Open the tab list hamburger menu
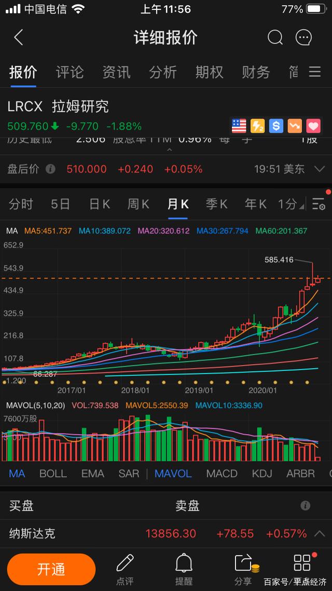Screen dimensions: 332x591 pyautogui.click(x=315, y=72)
